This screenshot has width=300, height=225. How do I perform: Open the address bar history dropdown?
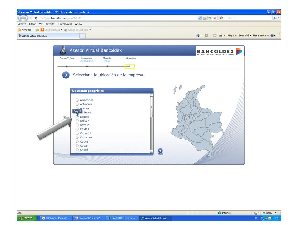(x=200, y=18)
